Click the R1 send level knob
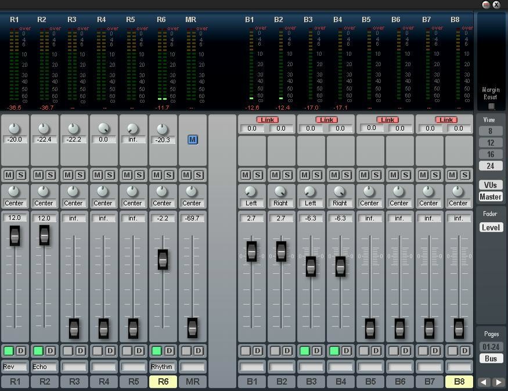Viewport: 508px width, 391px height. point(14,129)
